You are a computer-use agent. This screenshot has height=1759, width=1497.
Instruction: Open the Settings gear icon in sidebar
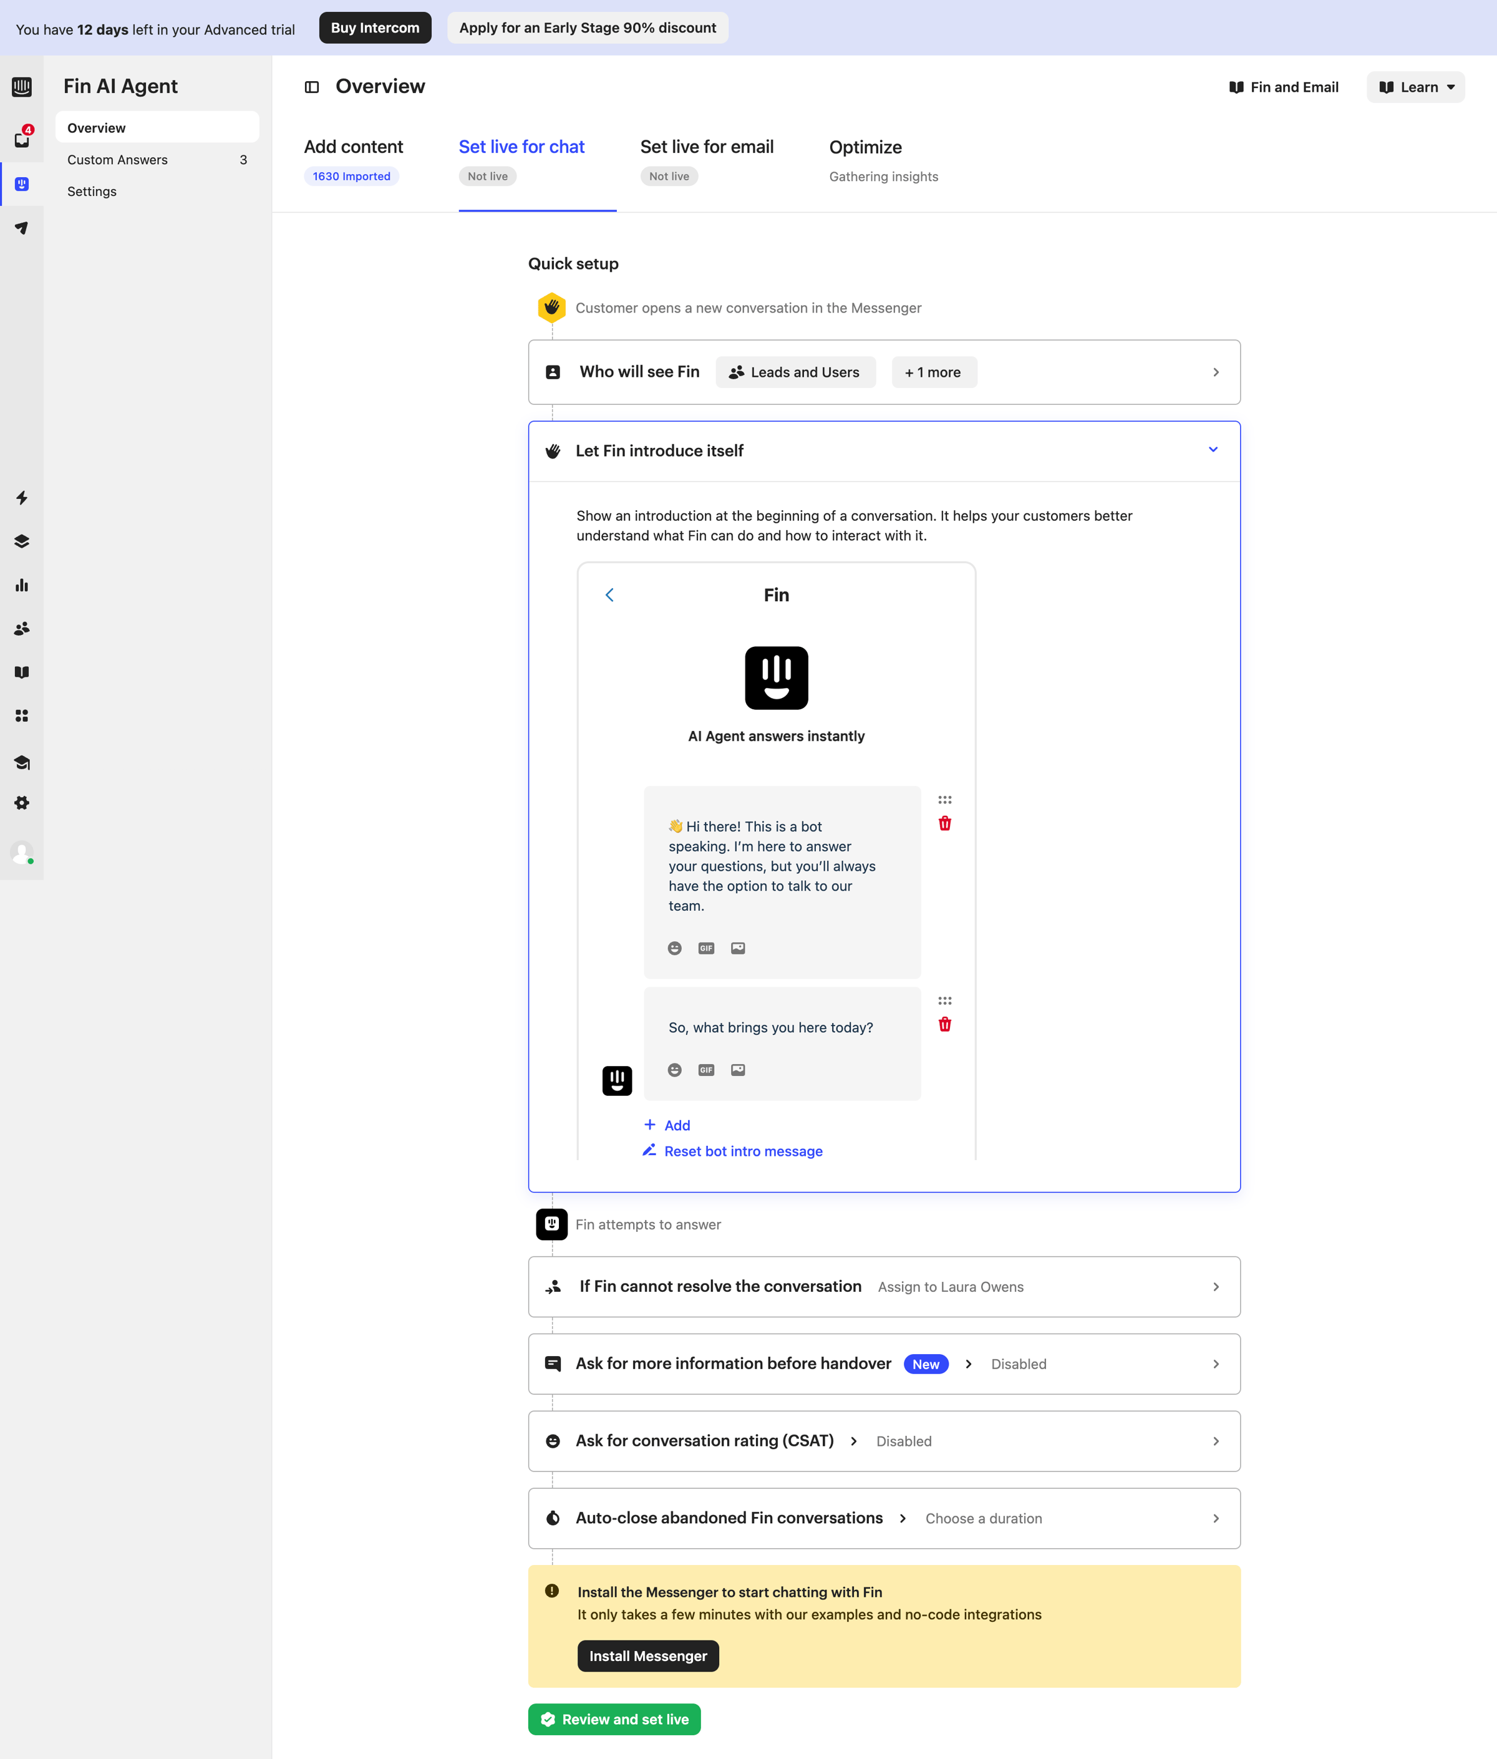click(x=22, y=803)
